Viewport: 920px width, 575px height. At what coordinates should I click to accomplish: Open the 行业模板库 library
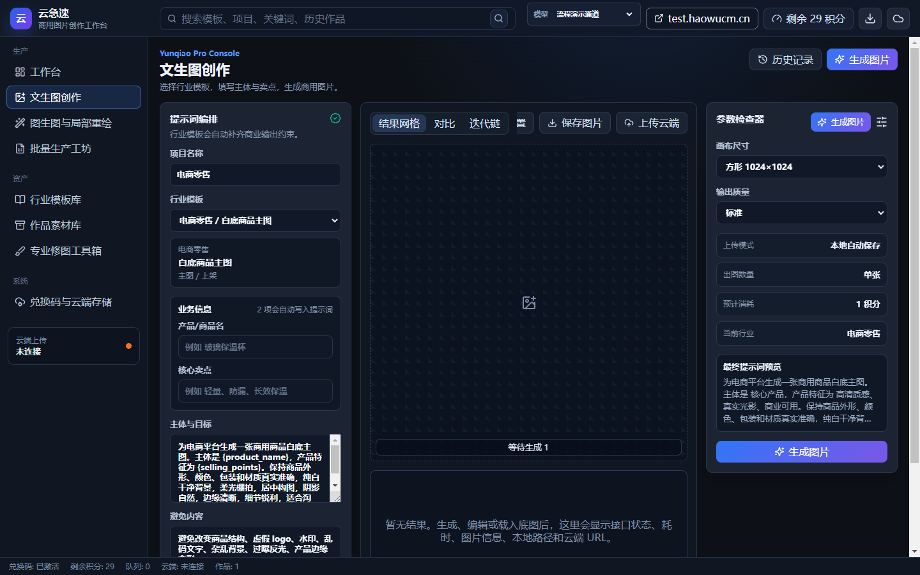point(73,199)
